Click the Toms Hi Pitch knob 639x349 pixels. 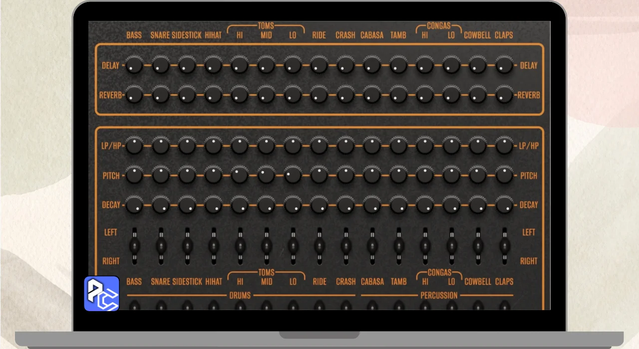coord(240,175)
